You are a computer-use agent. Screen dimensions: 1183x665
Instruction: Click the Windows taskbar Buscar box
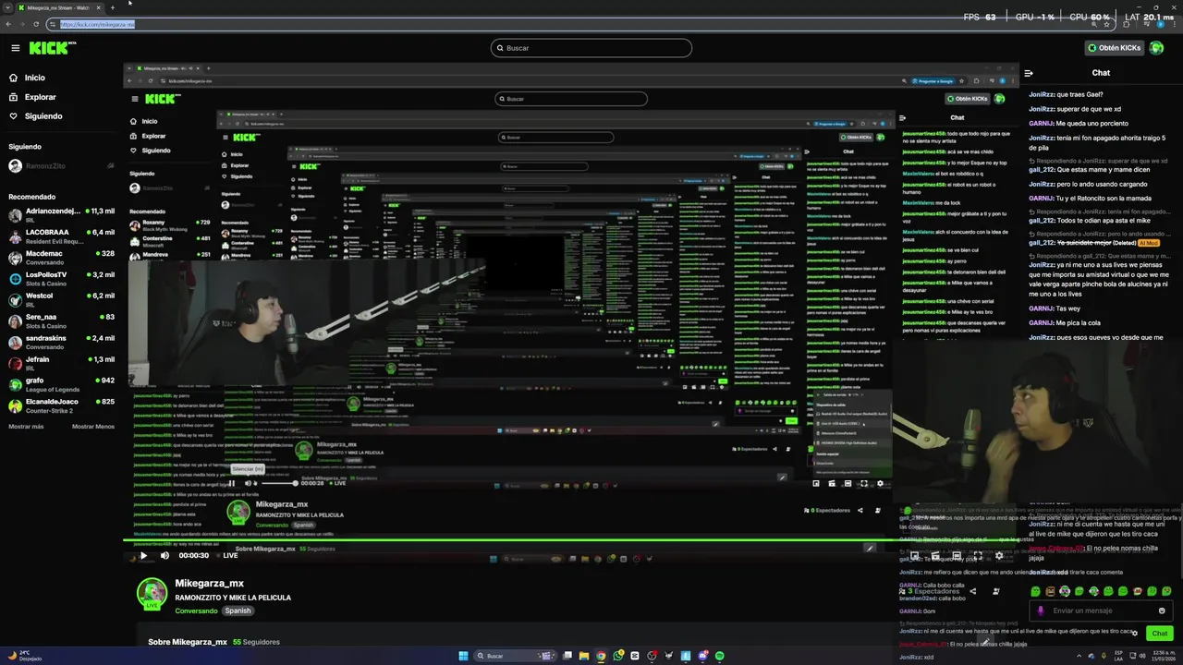[515, 656]
